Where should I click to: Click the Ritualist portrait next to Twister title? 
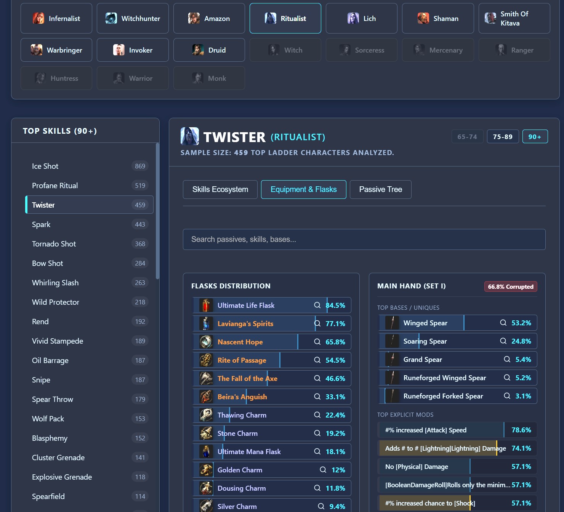(x=190, y=136)
